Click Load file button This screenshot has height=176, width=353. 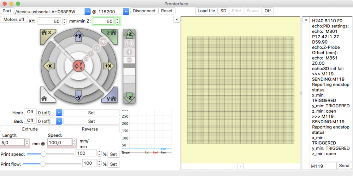206,11
